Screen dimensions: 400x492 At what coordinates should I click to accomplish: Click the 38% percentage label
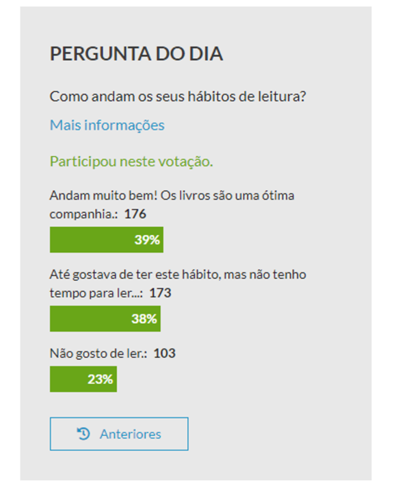pyautogui.click(x=144, y=319)
